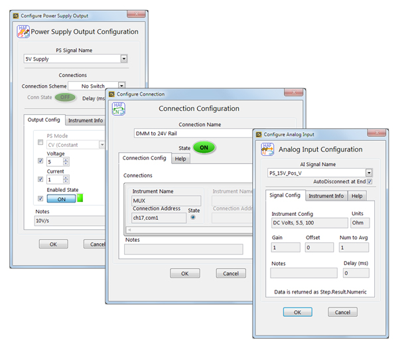This screenshot has width=398, height=350.
Task: Open Help tab in Connection Configuration
Action: [180, 159]
